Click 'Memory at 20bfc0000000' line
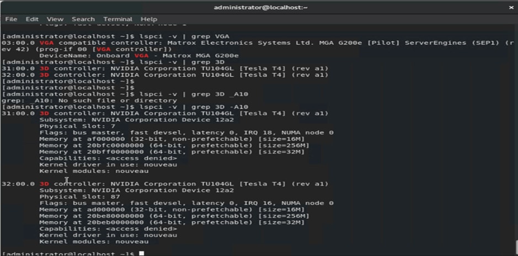This screenshot has width=518, height=256. pyautogui.click(x=174, y=145)
